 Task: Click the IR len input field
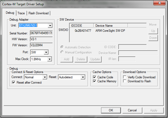pos(127,59)
